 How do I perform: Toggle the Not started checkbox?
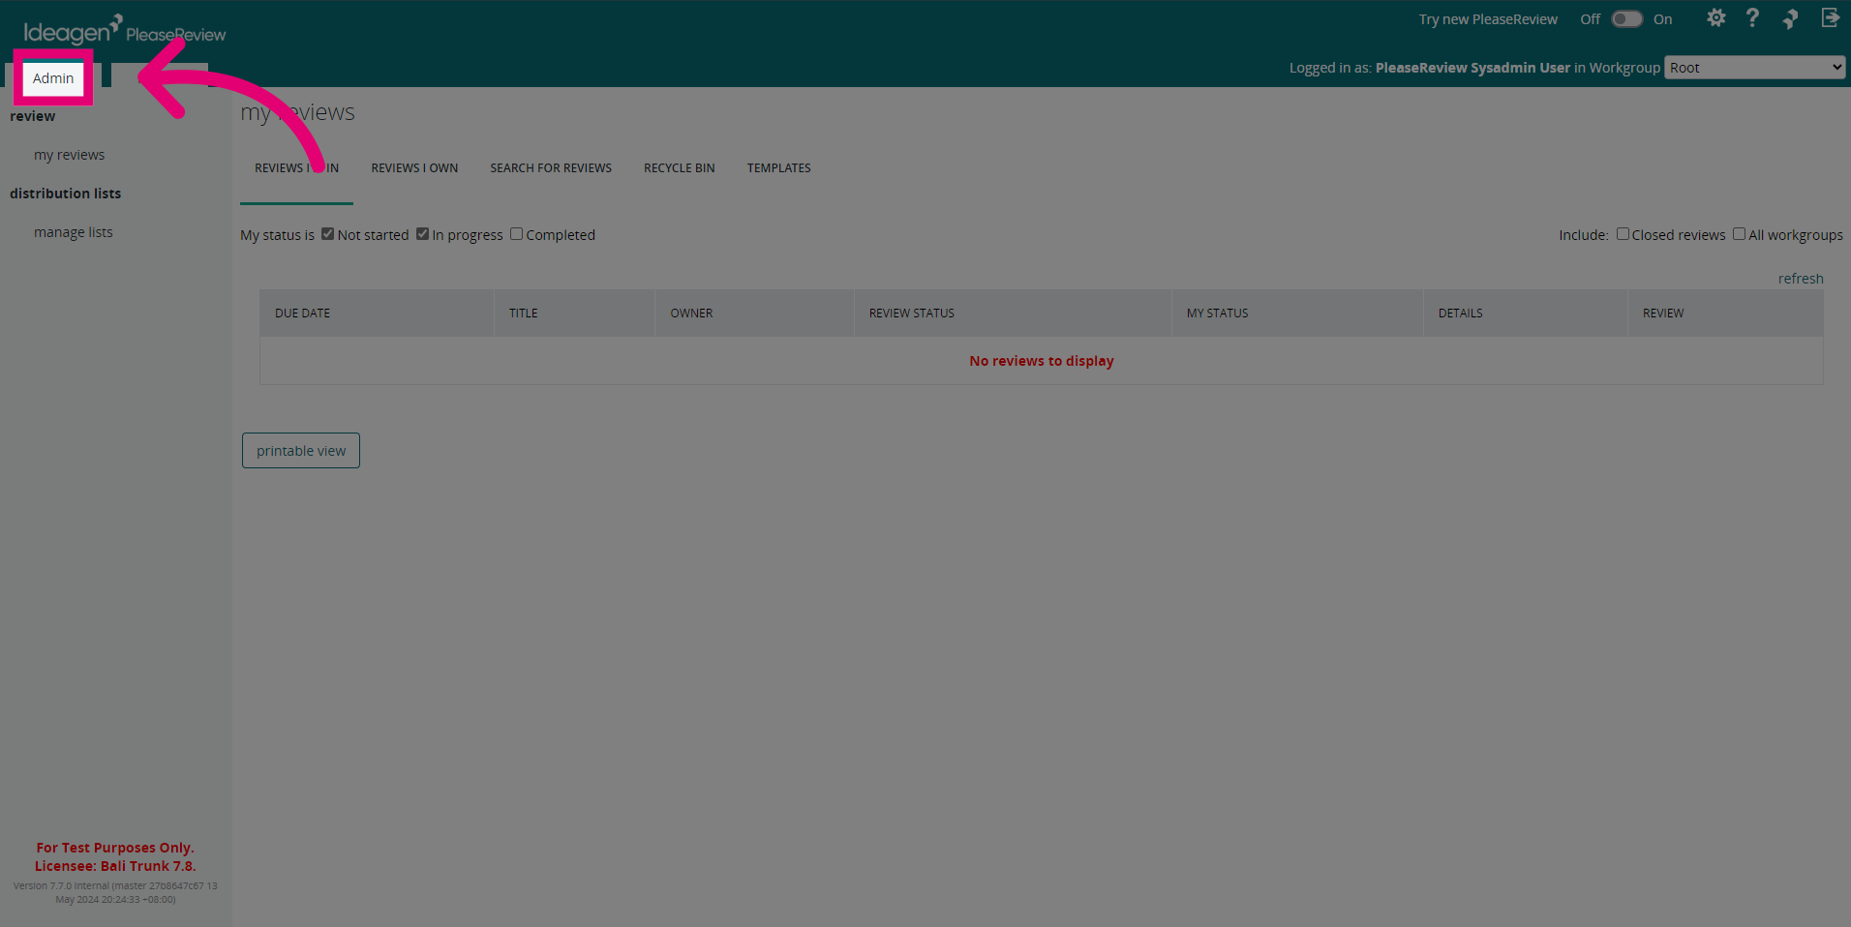(328, 234)
